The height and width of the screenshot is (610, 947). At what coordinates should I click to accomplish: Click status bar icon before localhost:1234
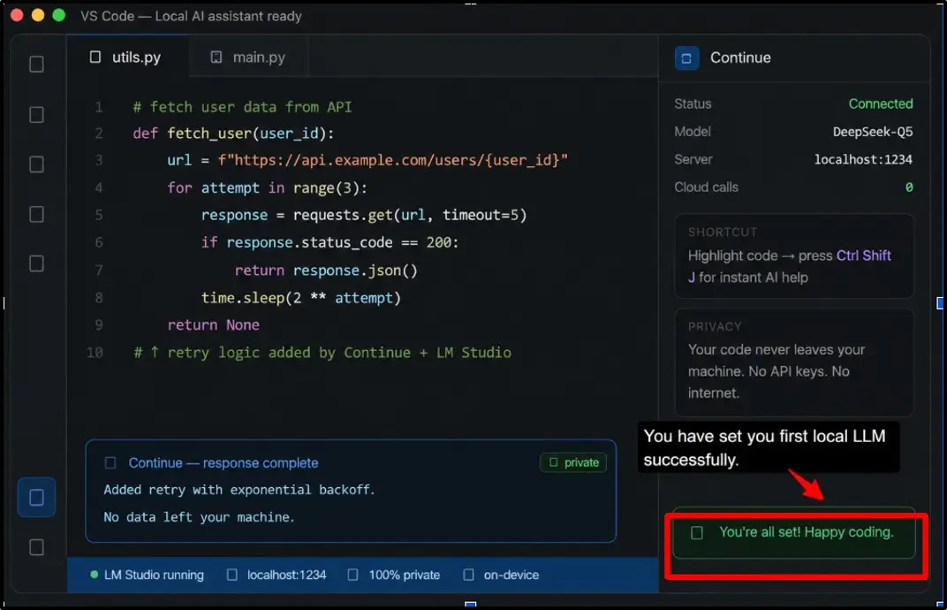tap(232, 575)
